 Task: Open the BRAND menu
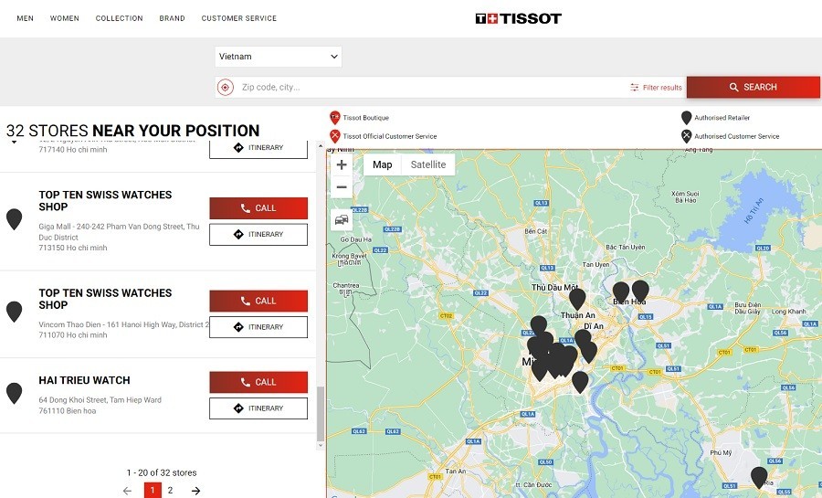pos(172,18)
